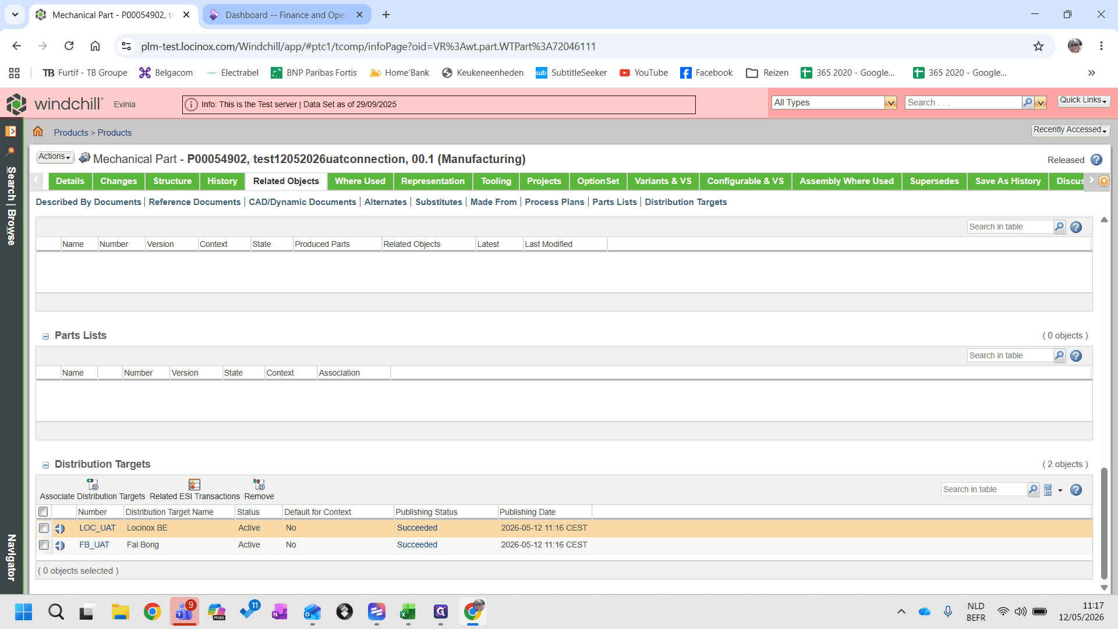Click the global search magnifier icon

[1028, 103]
